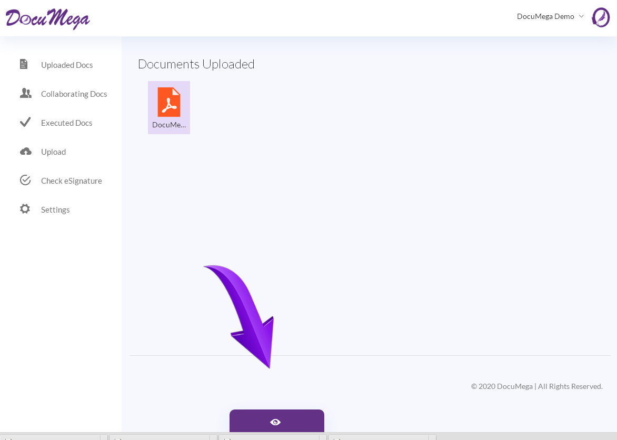Open Uploaded Docs in the sidebar

(x=67, y=65)
